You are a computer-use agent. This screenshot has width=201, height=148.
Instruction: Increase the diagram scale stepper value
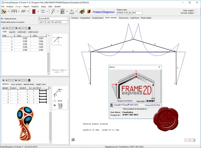(194, 139)
